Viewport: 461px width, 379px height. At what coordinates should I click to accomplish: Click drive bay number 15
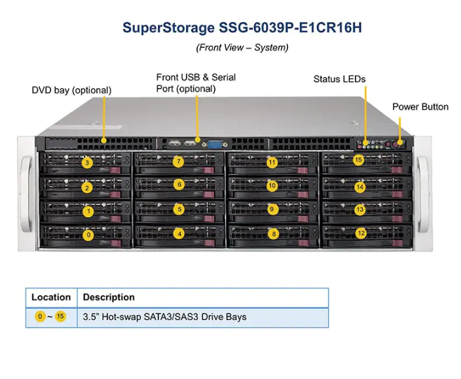tap(358, 160)
